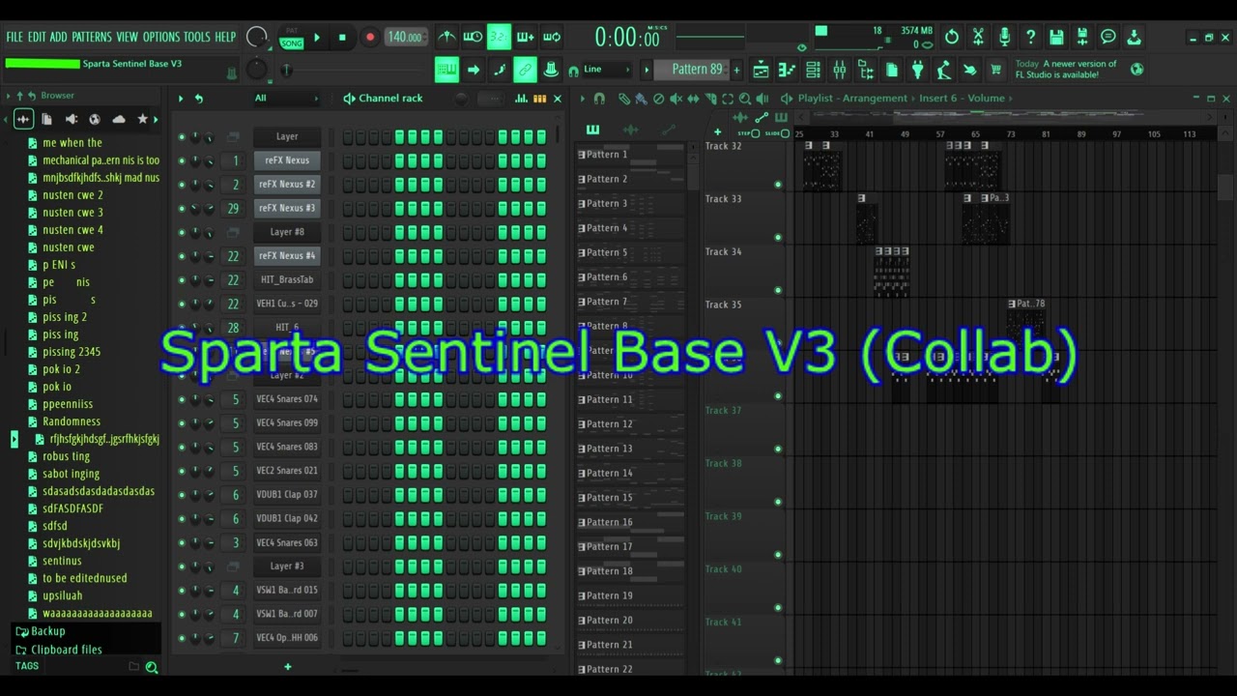1237x696 pixels.
Task: Click the play button
Action: click(316, 37)
